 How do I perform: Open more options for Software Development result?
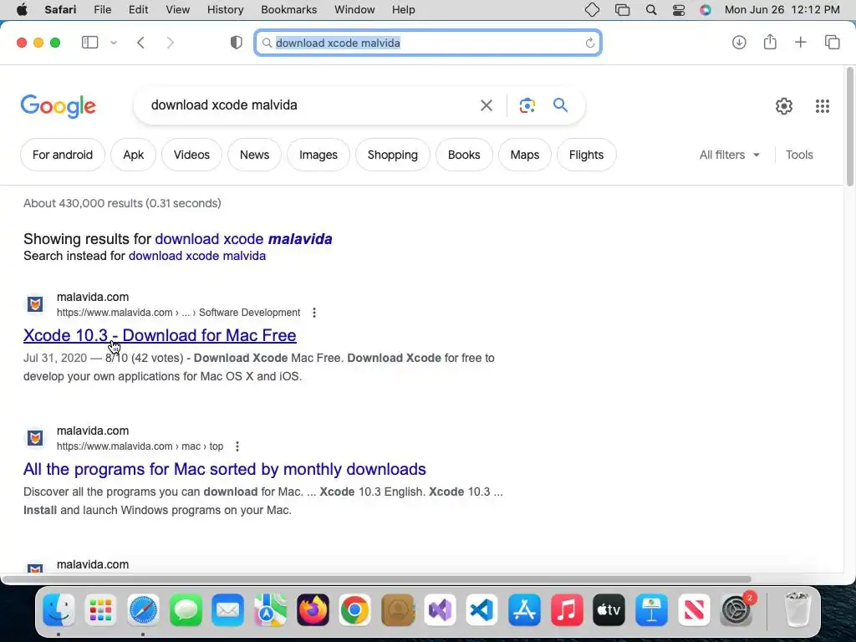tap(314, 313)
